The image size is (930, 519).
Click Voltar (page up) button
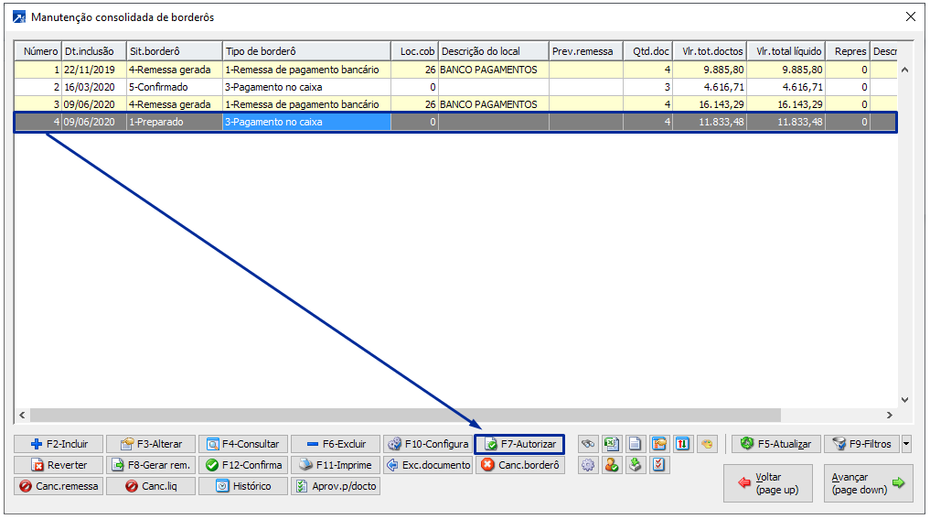[768, 483]
